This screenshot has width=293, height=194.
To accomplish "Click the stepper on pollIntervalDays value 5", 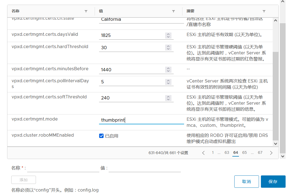I will (x=168, y=82).
